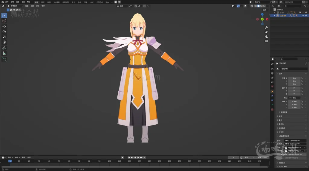Select the Transform tool
Screen dimensions: 309x171
tap(4, 42)
